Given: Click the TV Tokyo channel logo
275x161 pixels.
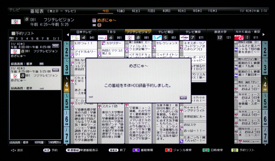Looking at the screenshot, I should pyautogui.click(x=184, y=38).
